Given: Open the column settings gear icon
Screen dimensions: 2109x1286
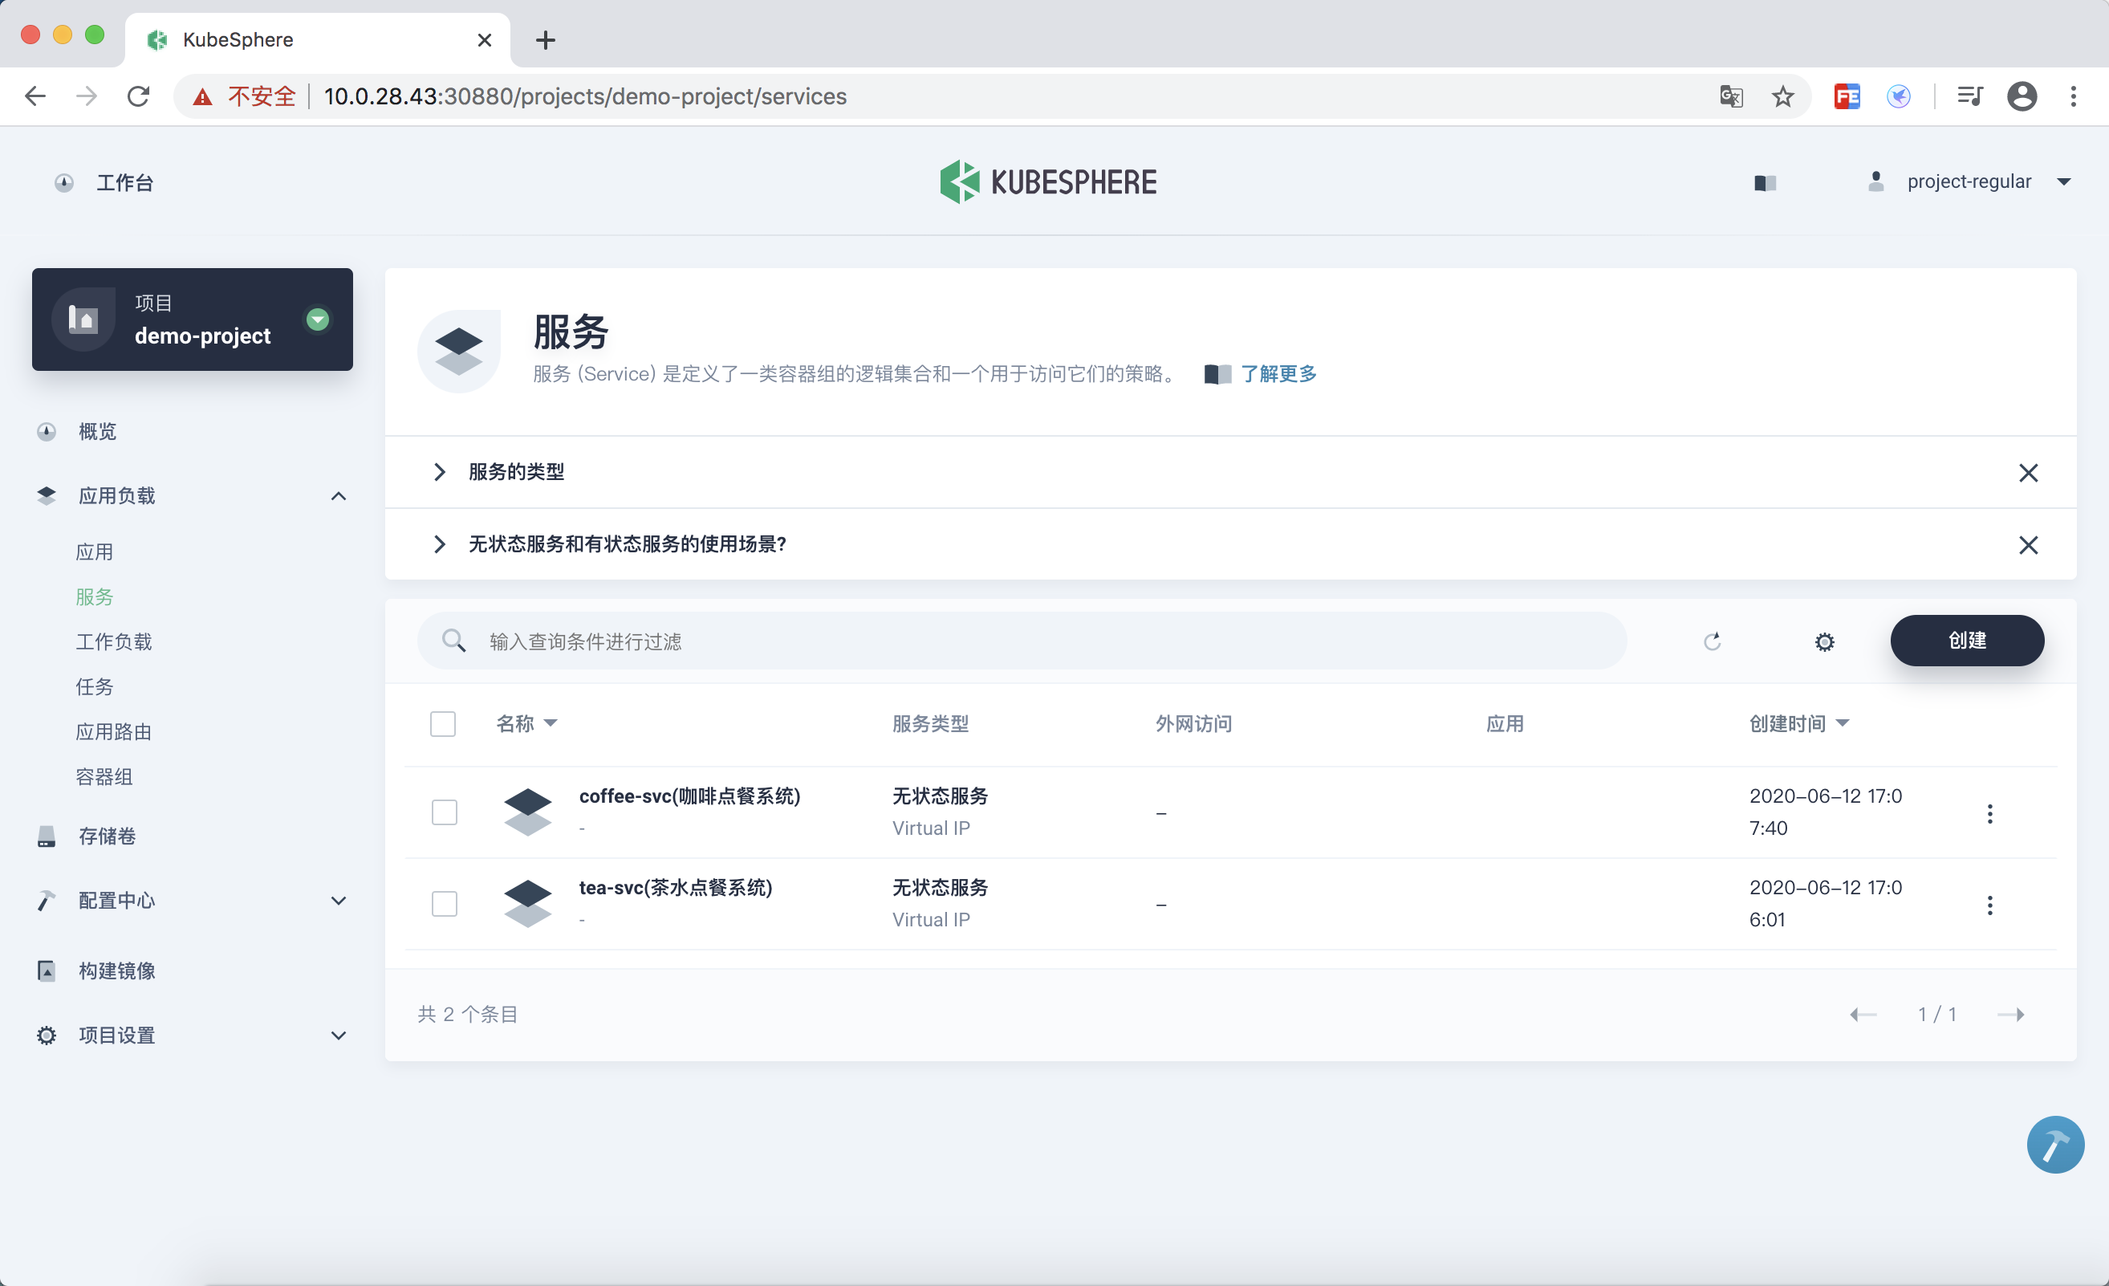Looking at the screenshot, I should point(1824,641).
